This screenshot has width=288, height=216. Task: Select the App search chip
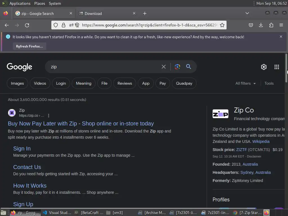click(x=146, y=83)
